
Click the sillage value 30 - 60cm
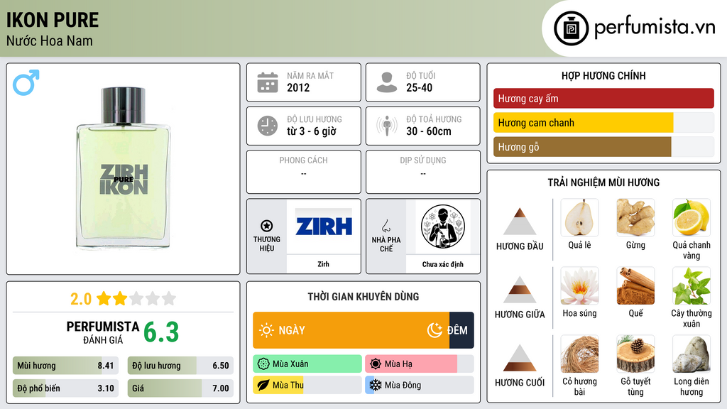coord(428,131)
